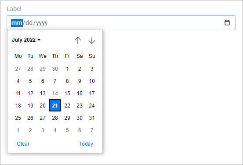The width and height of the screenshot is (243, 165).
Task: Open the July 2022 month dropdown
Action: pyautogui.click(x=26, y=40)
